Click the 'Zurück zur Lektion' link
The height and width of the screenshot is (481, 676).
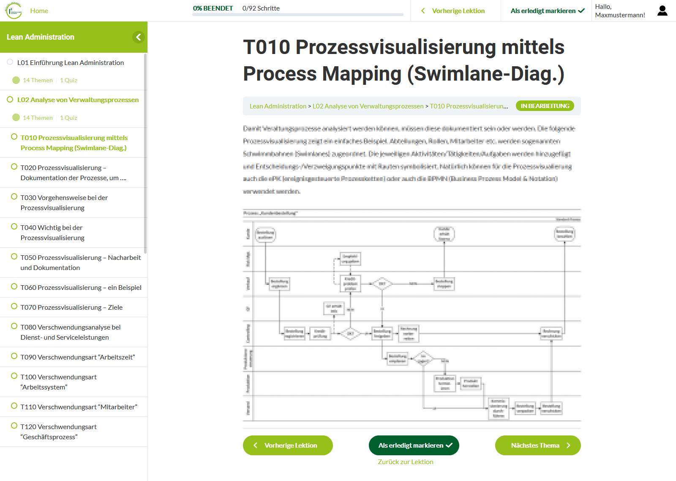pyautogui.click(x=405, y=462)
